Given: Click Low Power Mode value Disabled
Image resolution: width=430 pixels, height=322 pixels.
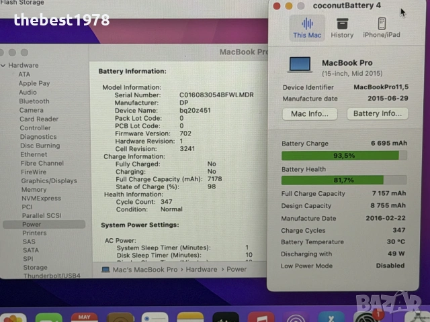Looking at the screenshot, I should point(390,266).
